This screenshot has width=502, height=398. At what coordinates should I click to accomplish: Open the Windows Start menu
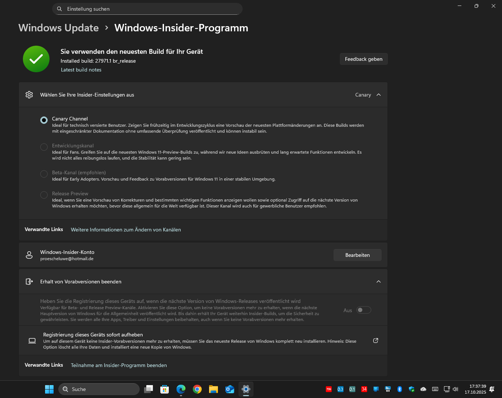click(49, 389)
